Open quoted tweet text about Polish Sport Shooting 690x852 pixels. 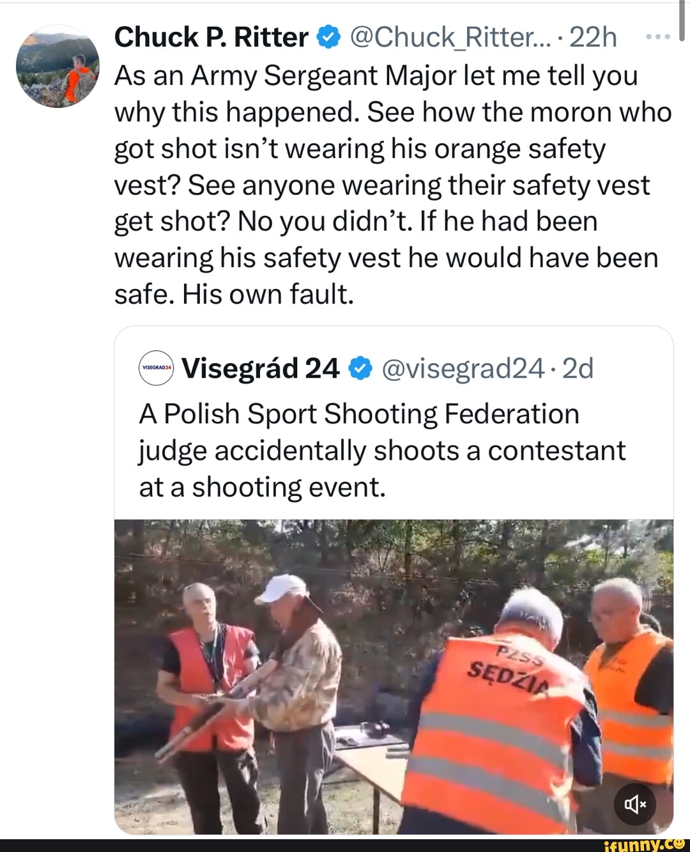tap(381, 450)
